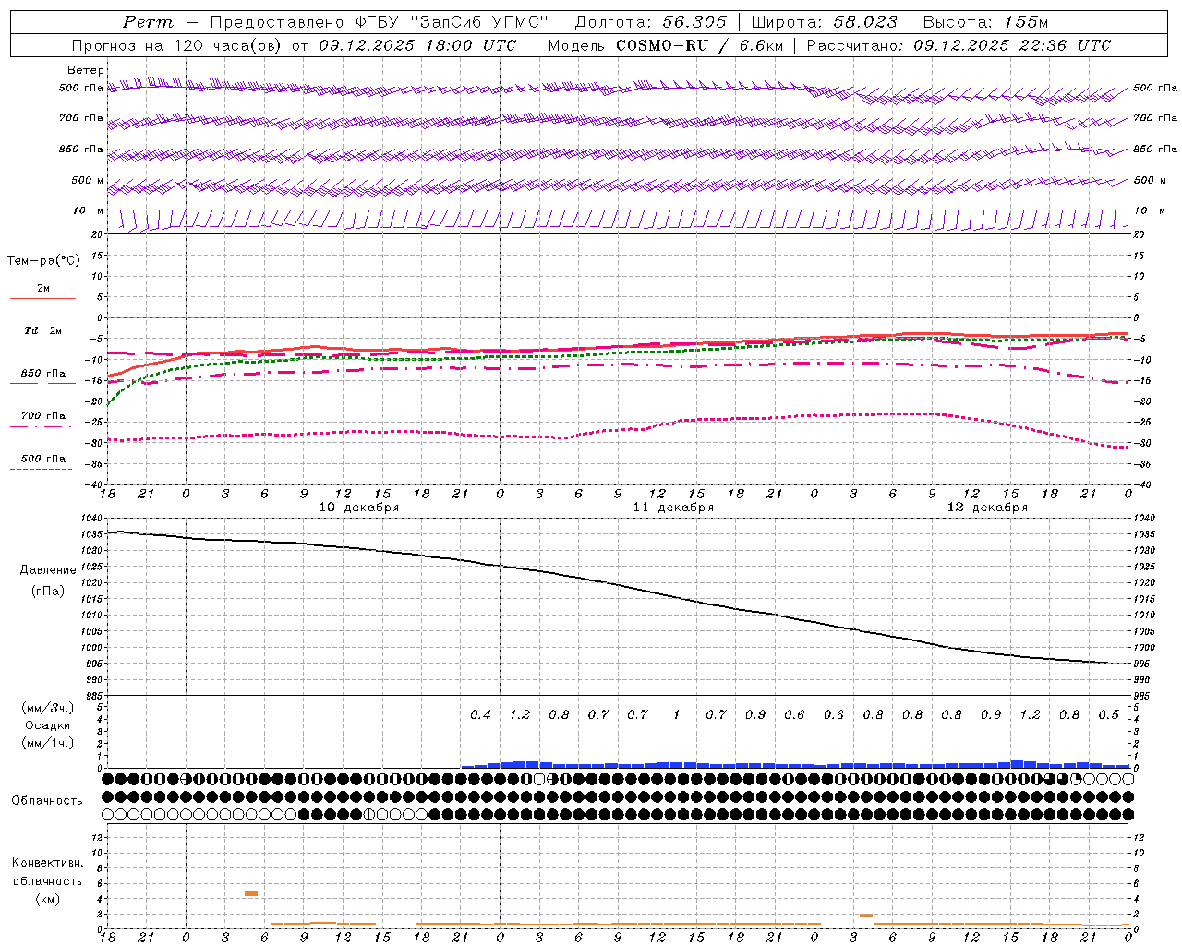Click the "Конвективн." convective cloud label

pos(47,863)
